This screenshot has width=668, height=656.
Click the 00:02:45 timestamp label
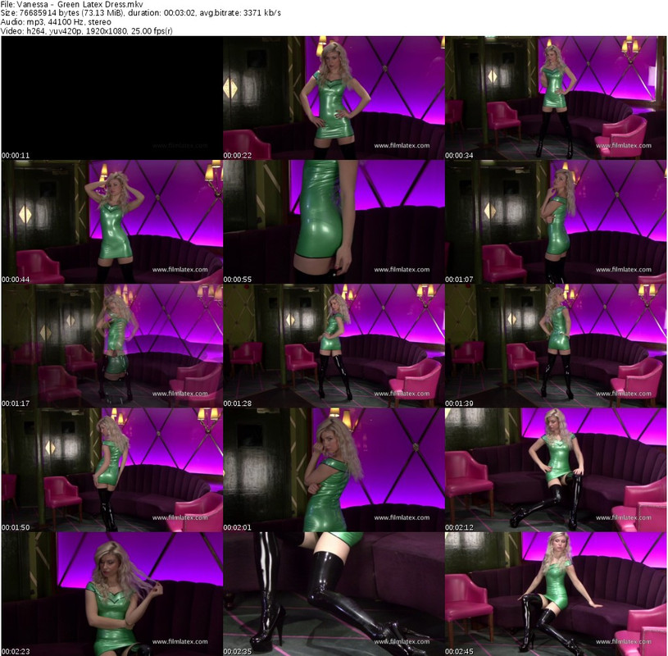(x=459, y=651)
